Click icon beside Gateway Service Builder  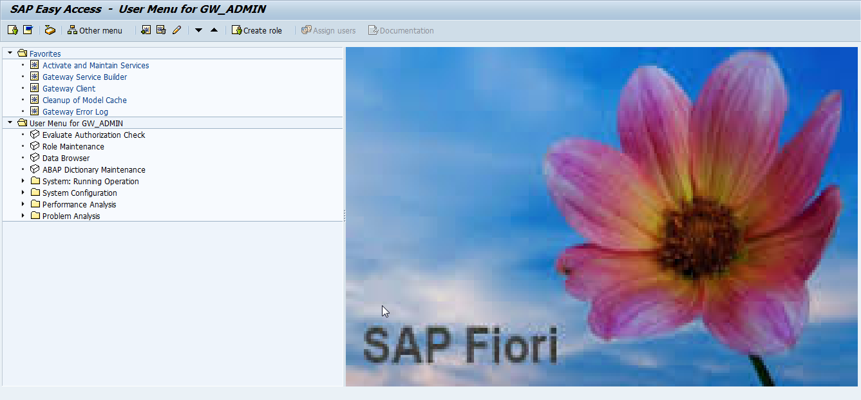tap(35, 77)
